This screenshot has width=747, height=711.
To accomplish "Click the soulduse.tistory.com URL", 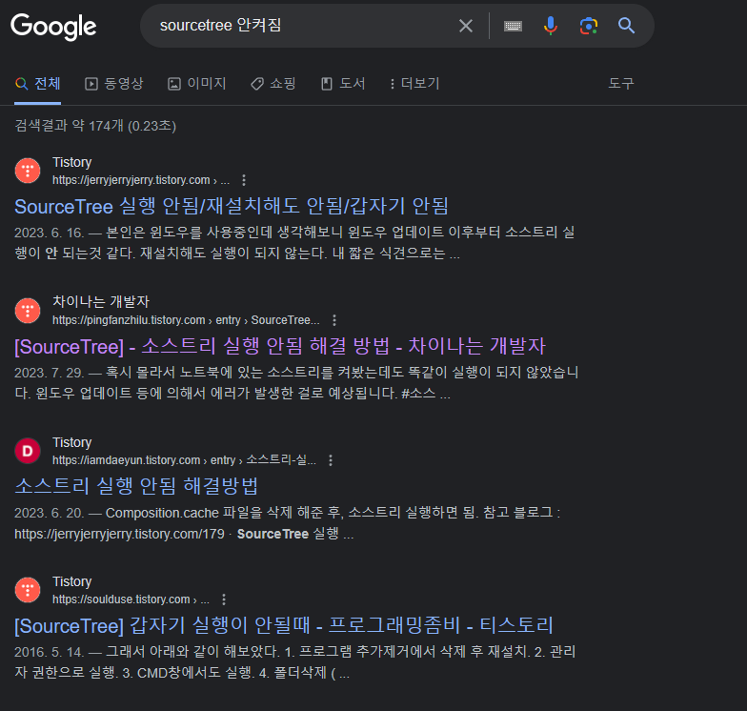I will click(x=131, y=599).
